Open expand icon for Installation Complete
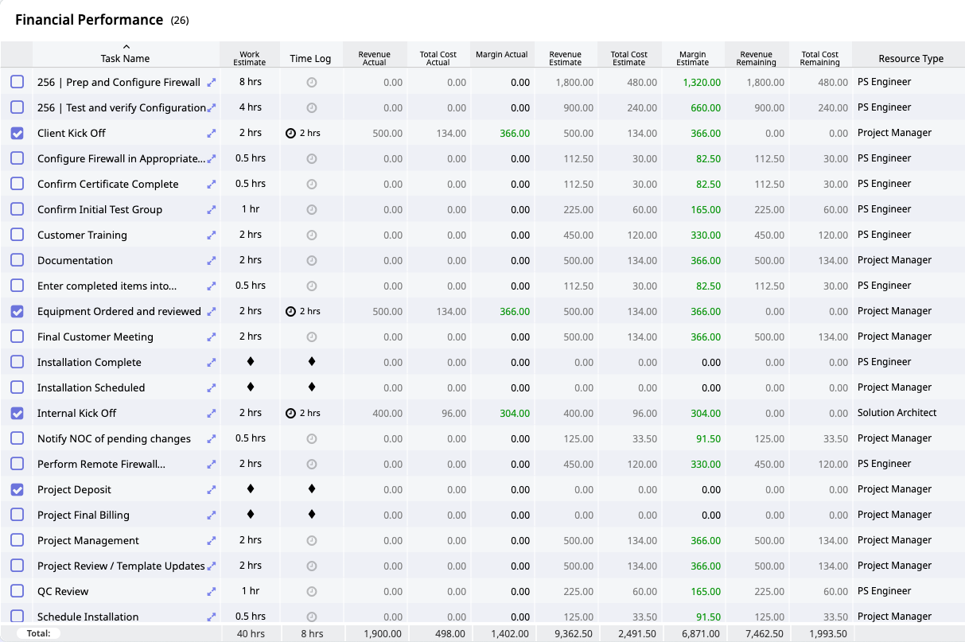The height and width of the screenshot is (642, 965). click(x=212, y=363)
